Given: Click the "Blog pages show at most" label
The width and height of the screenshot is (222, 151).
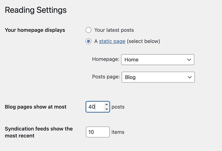Looking at the screenshot, I should [35, 107].
